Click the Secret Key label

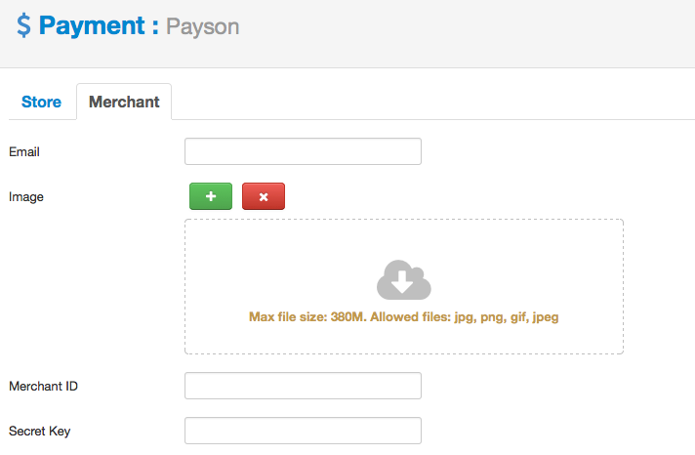(39, 431)
